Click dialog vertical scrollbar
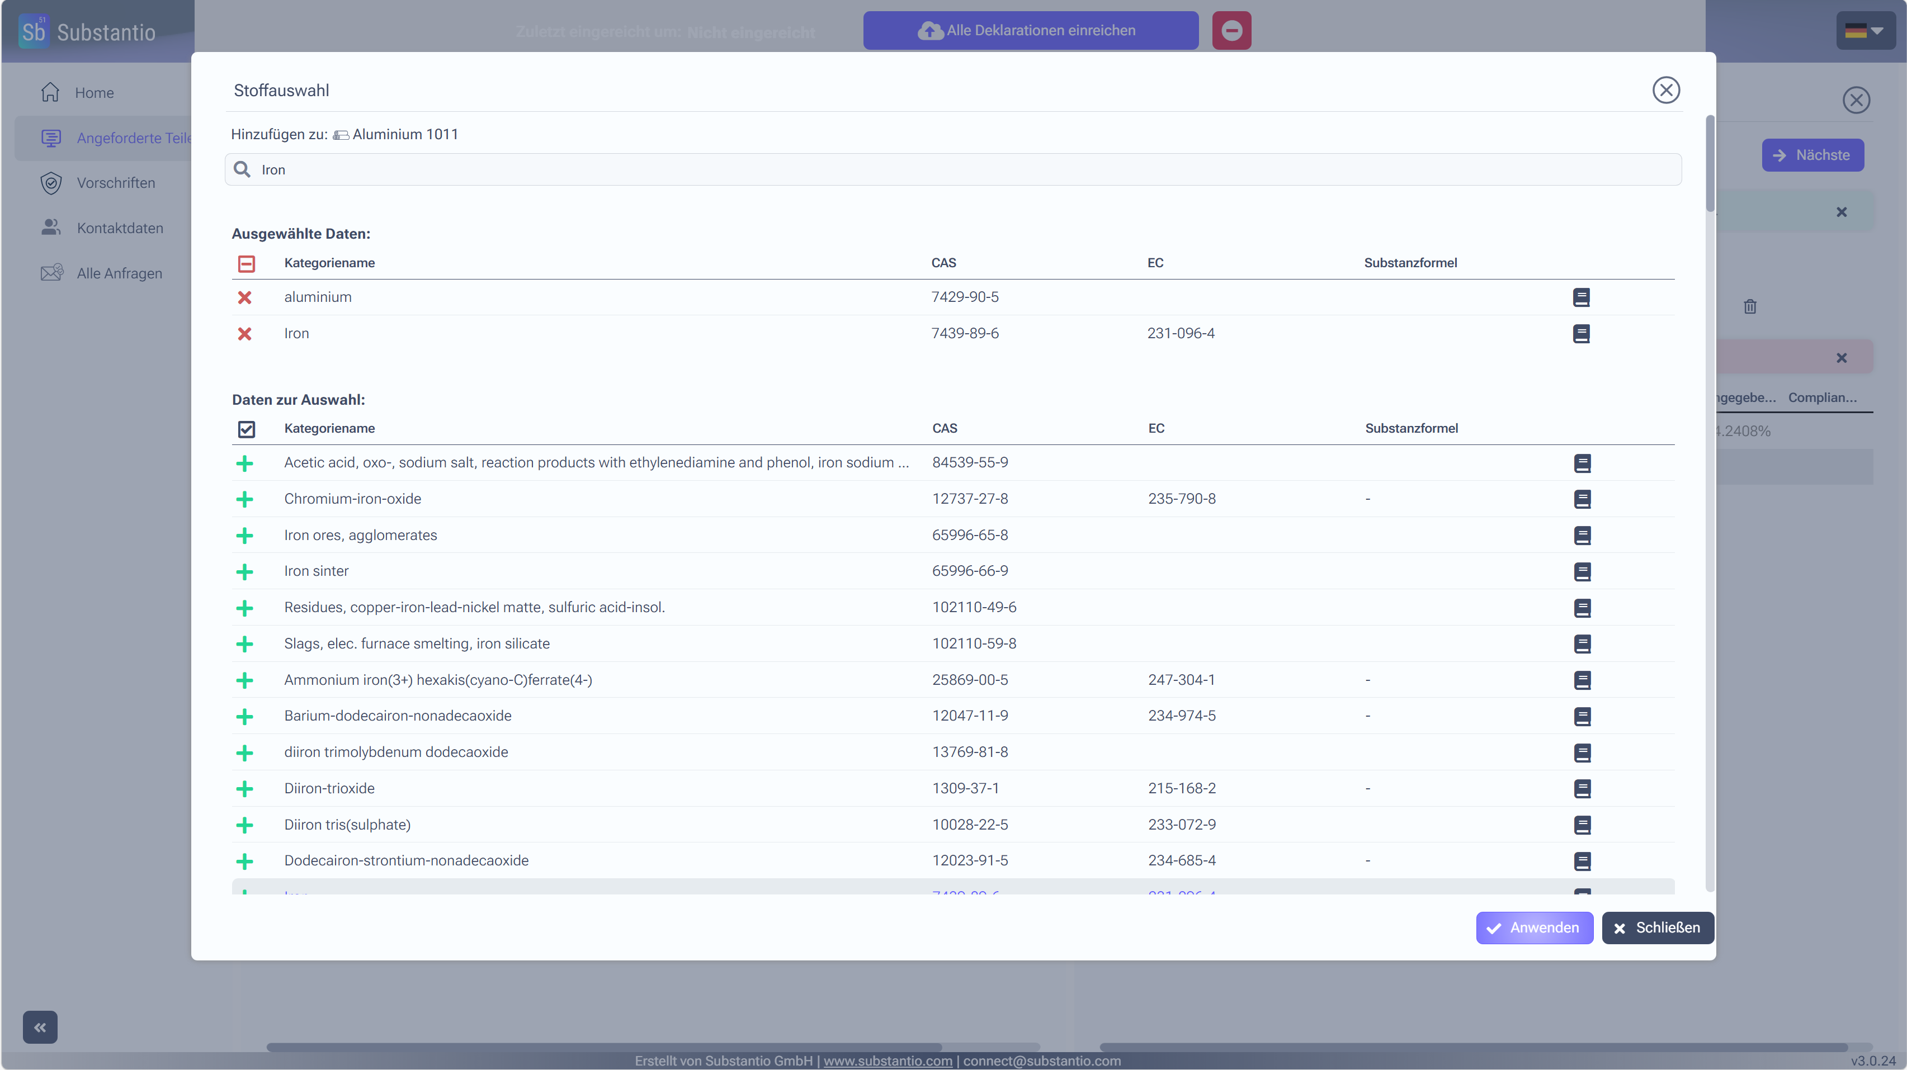The image size is (1907, 1070). click(1710, 163)
